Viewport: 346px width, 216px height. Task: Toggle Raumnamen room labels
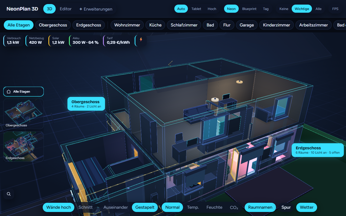coord(260,207)
